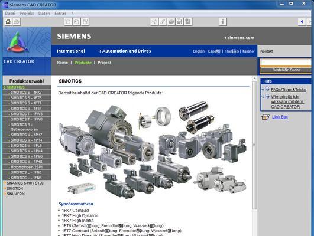
Task: Select SIMOTICS M - 1PH4 in tree
Action: 26,140
